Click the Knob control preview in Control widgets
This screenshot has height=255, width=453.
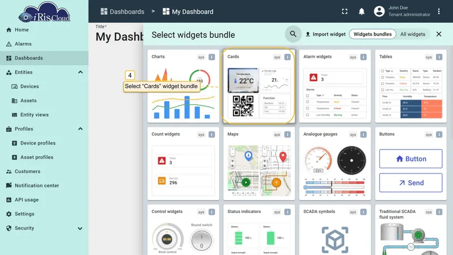point(168,239)
